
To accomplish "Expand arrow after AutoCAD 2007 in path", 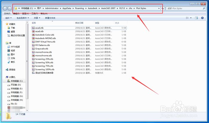I will coord(117,8).
